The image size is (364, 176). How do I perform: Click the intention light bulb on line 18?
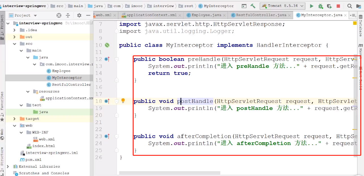click(x=123, y=101)
